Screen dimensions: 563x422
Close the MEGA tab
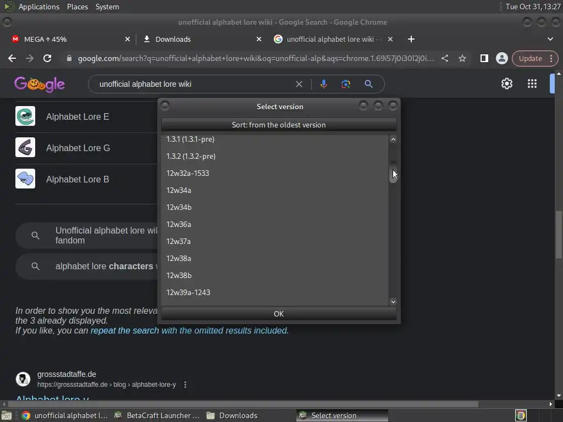128,39
